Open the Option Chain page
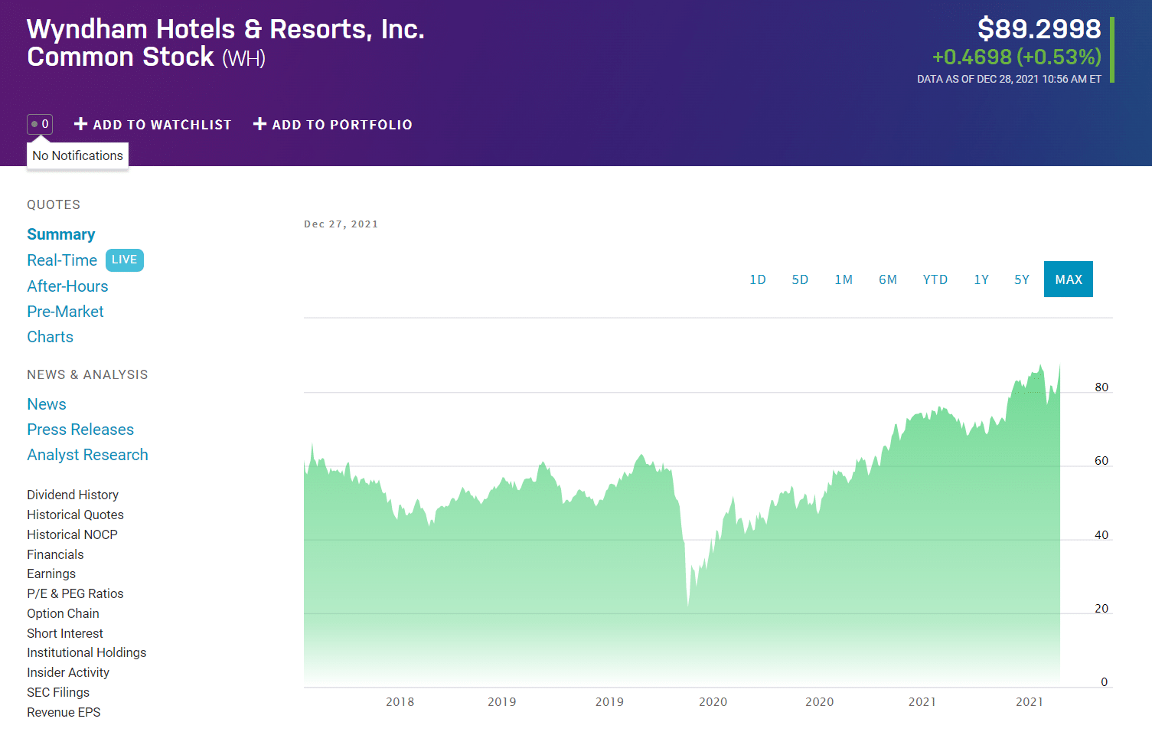 pos(63,613)
